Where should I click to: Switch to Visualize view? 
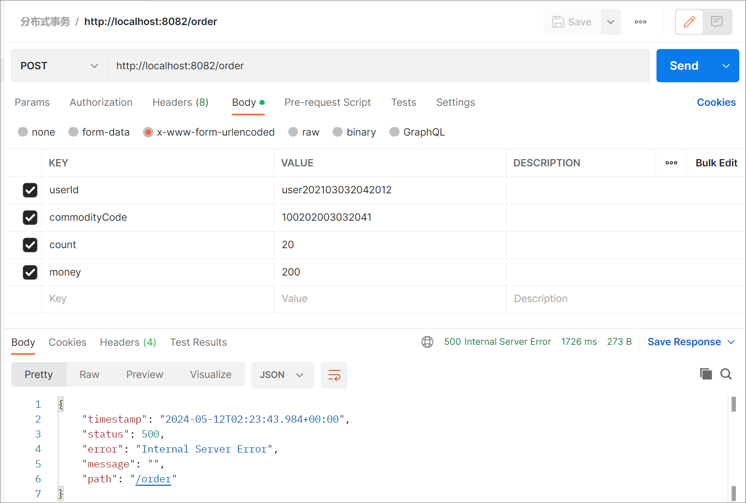click(x=211, y=375)
